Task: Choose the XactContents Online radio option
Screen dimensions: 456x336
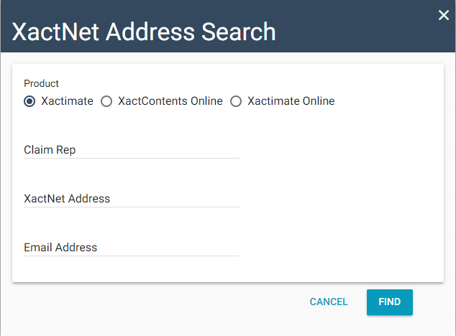Action: click(106, 101)
